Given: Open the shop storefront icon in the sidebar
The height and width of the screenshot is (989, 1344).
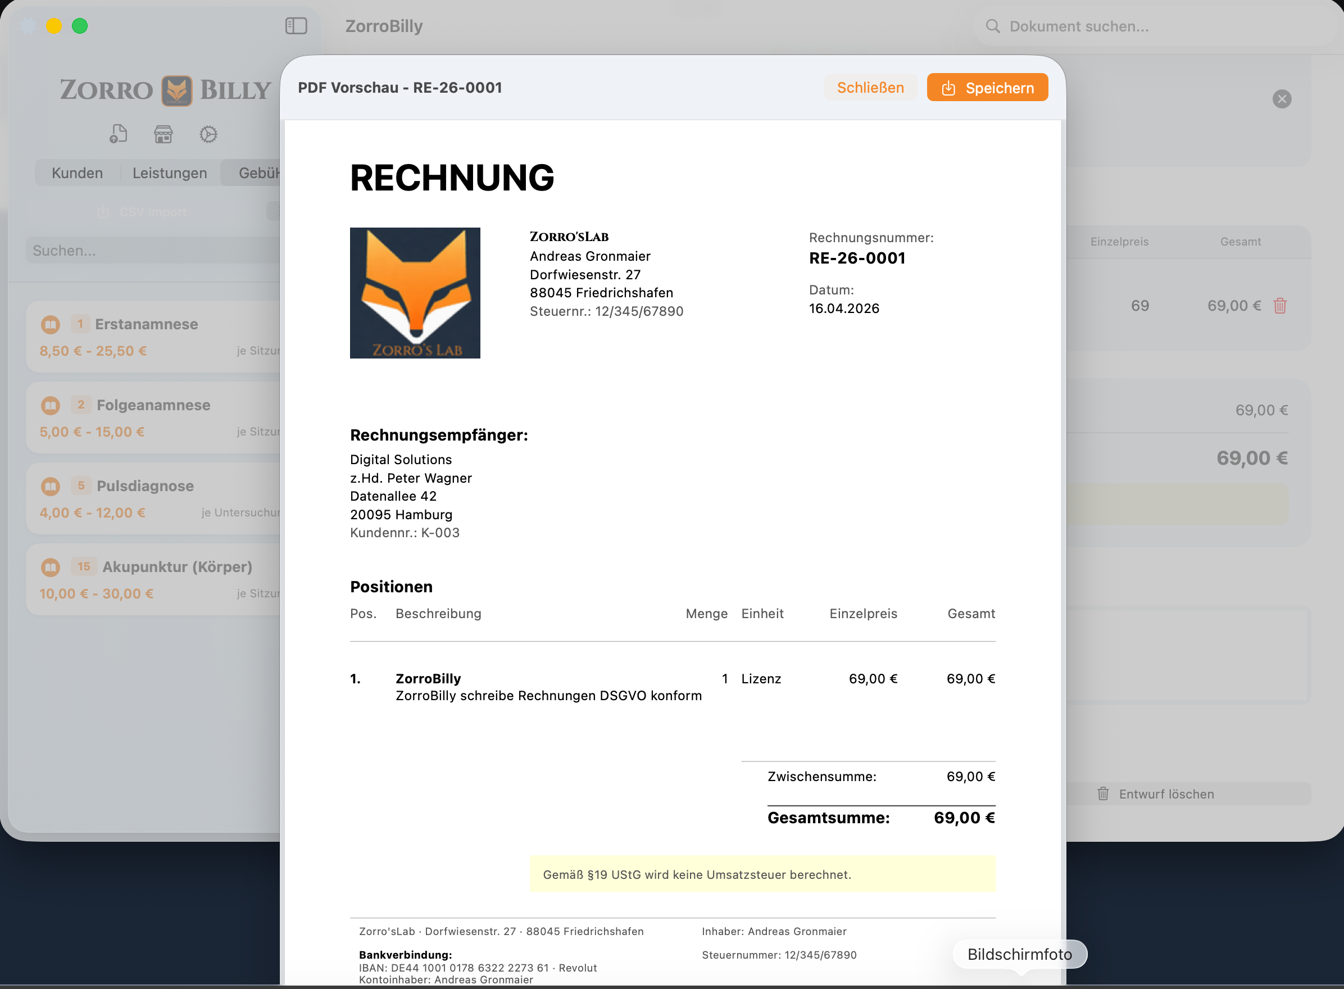Looking at the screenshot, I should tap(163, 134).
